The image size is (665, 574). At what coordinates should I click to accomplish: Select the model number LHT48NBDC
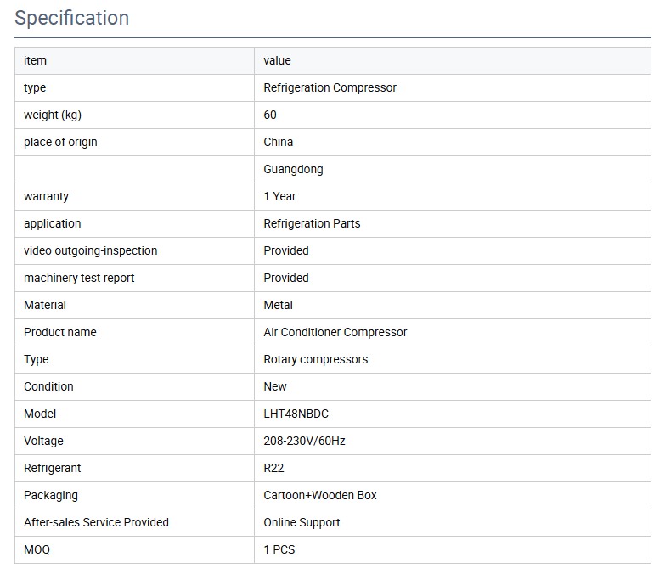pos(296,414)
